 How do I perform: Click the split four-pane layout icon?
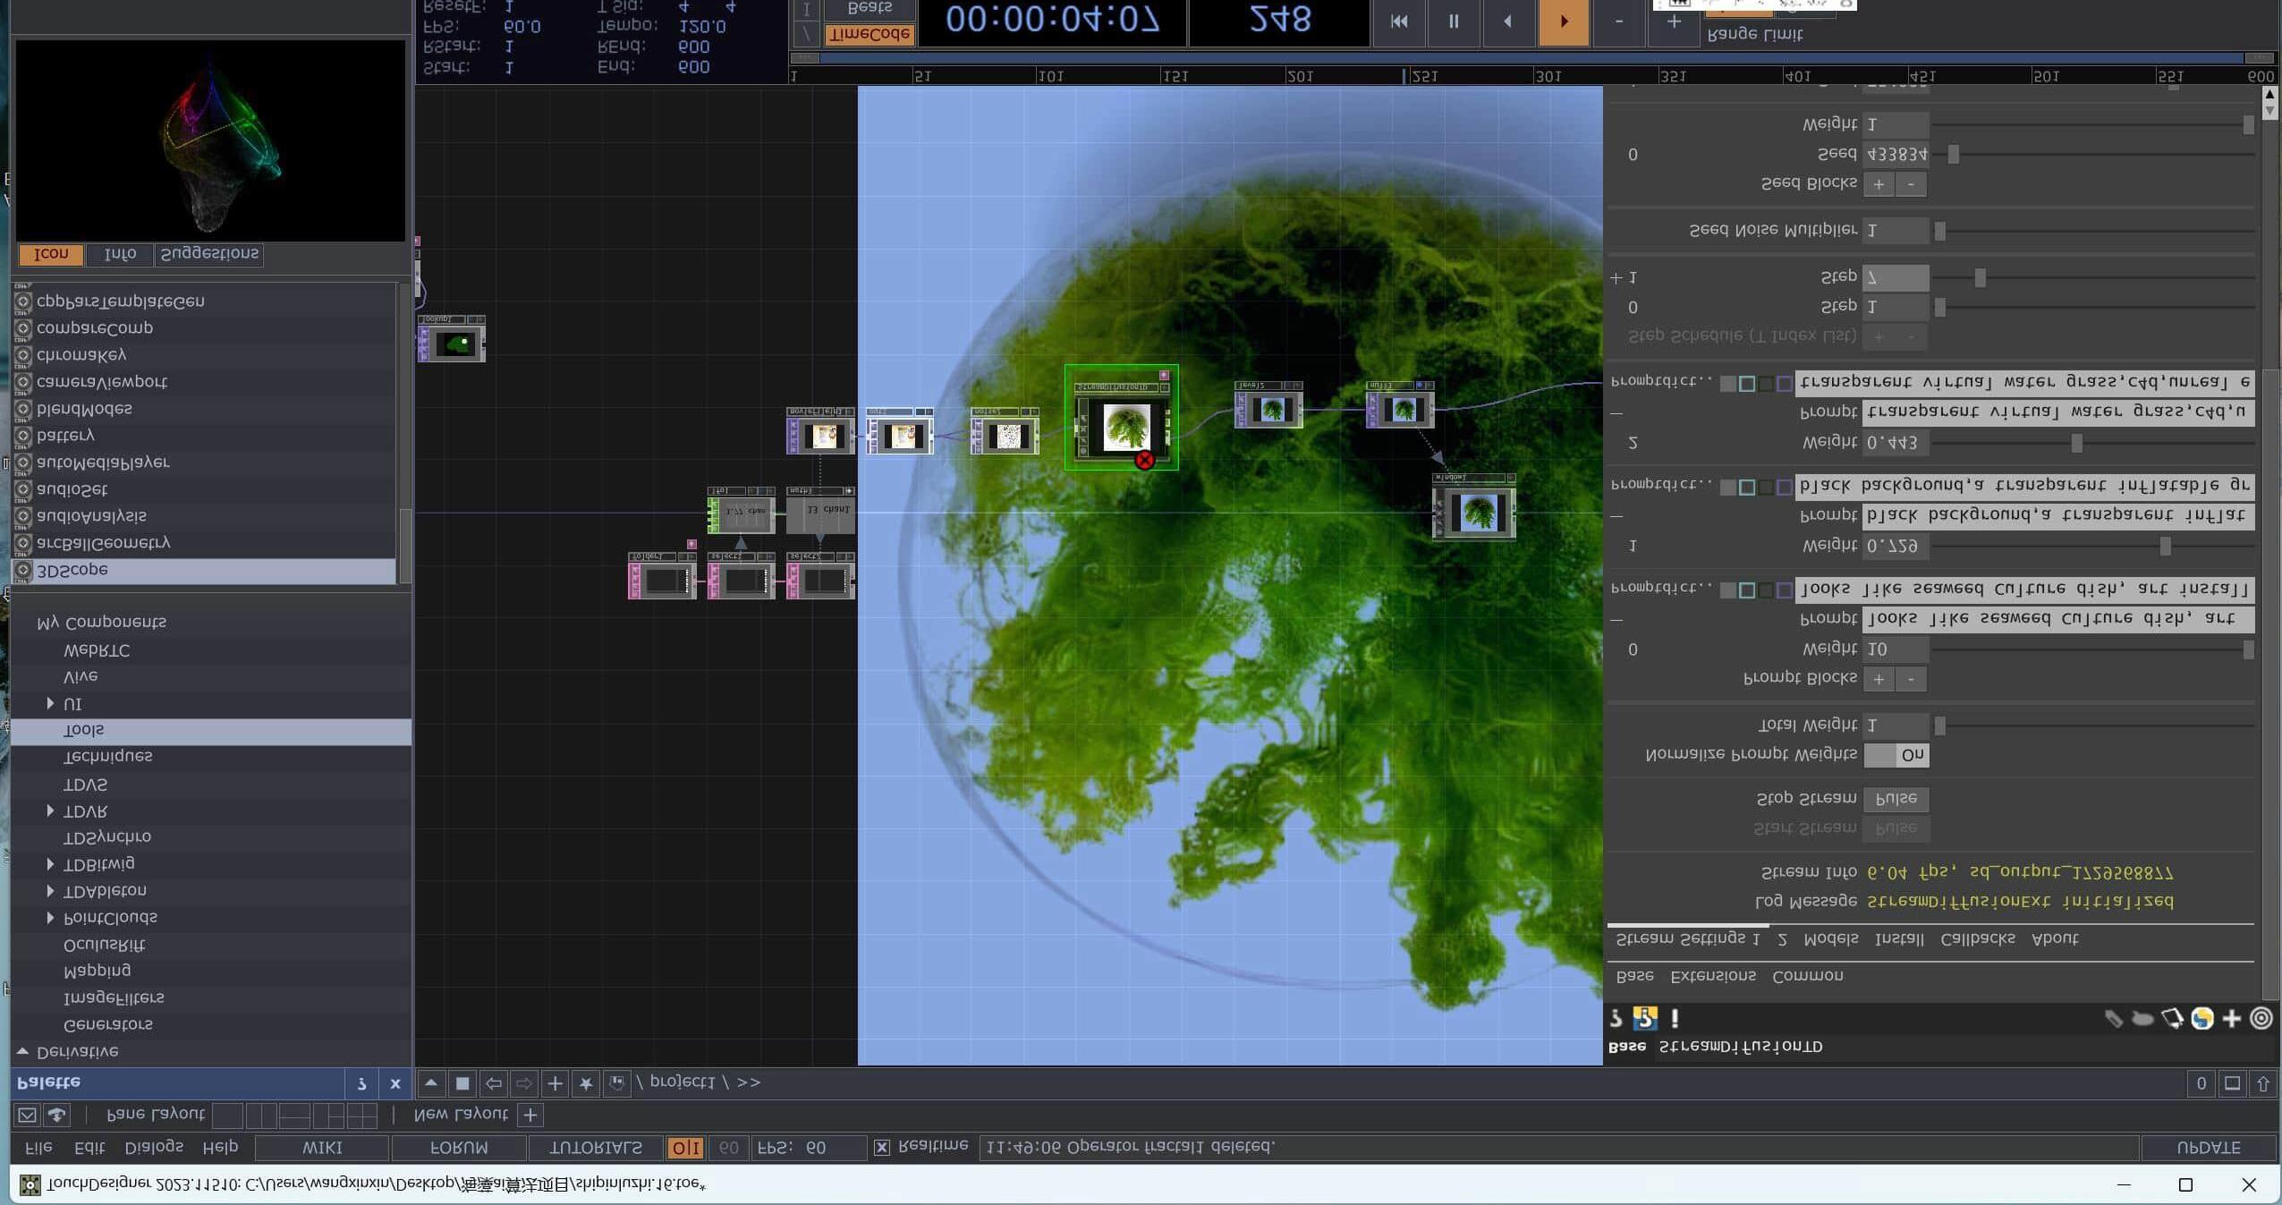pyautogui.click(x=361, y=1116)
